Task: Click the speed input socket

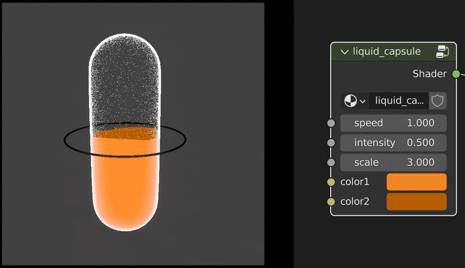Action: (331, 123)
